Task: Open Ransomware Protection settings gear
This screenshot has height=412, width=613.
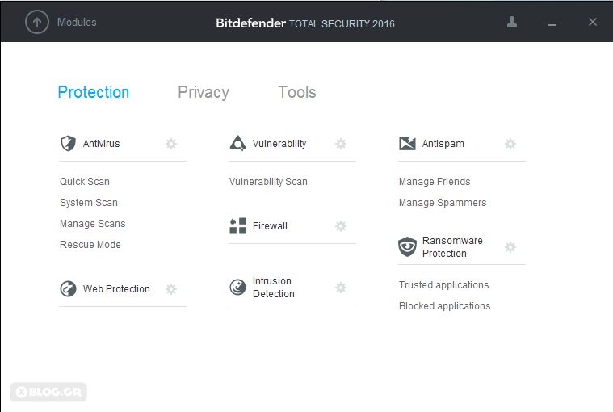Action: [x=510, y=247]
